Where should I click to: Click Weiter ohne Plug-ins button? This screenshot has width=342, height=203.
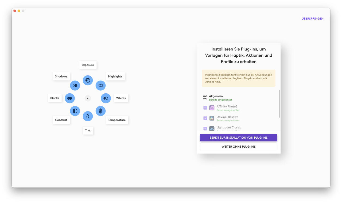(x=238, y=147)
